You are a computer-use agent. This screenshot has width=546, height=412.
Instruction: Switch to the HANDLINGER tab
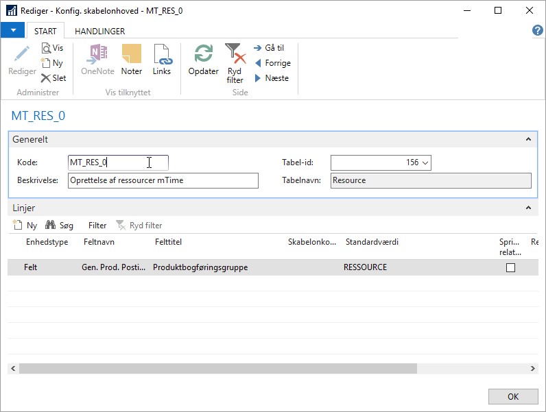click(99, 32)
